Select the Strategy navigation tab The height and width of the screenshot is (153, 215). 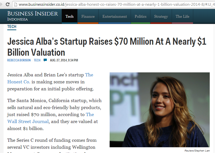tap(161, 16)
